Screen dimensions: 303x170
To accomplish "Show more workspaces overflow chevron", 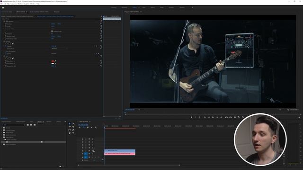I will click(193, 8).
